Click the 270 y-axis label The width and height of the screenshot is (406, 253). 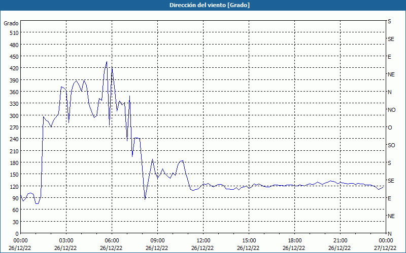pos(14,128)
